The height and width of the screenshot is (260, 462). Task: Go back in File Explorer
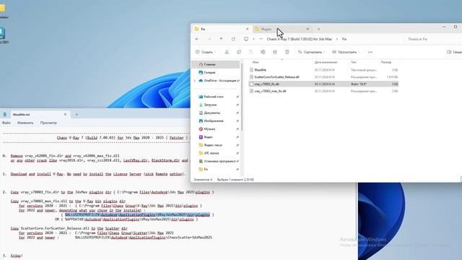coord(197,39)
